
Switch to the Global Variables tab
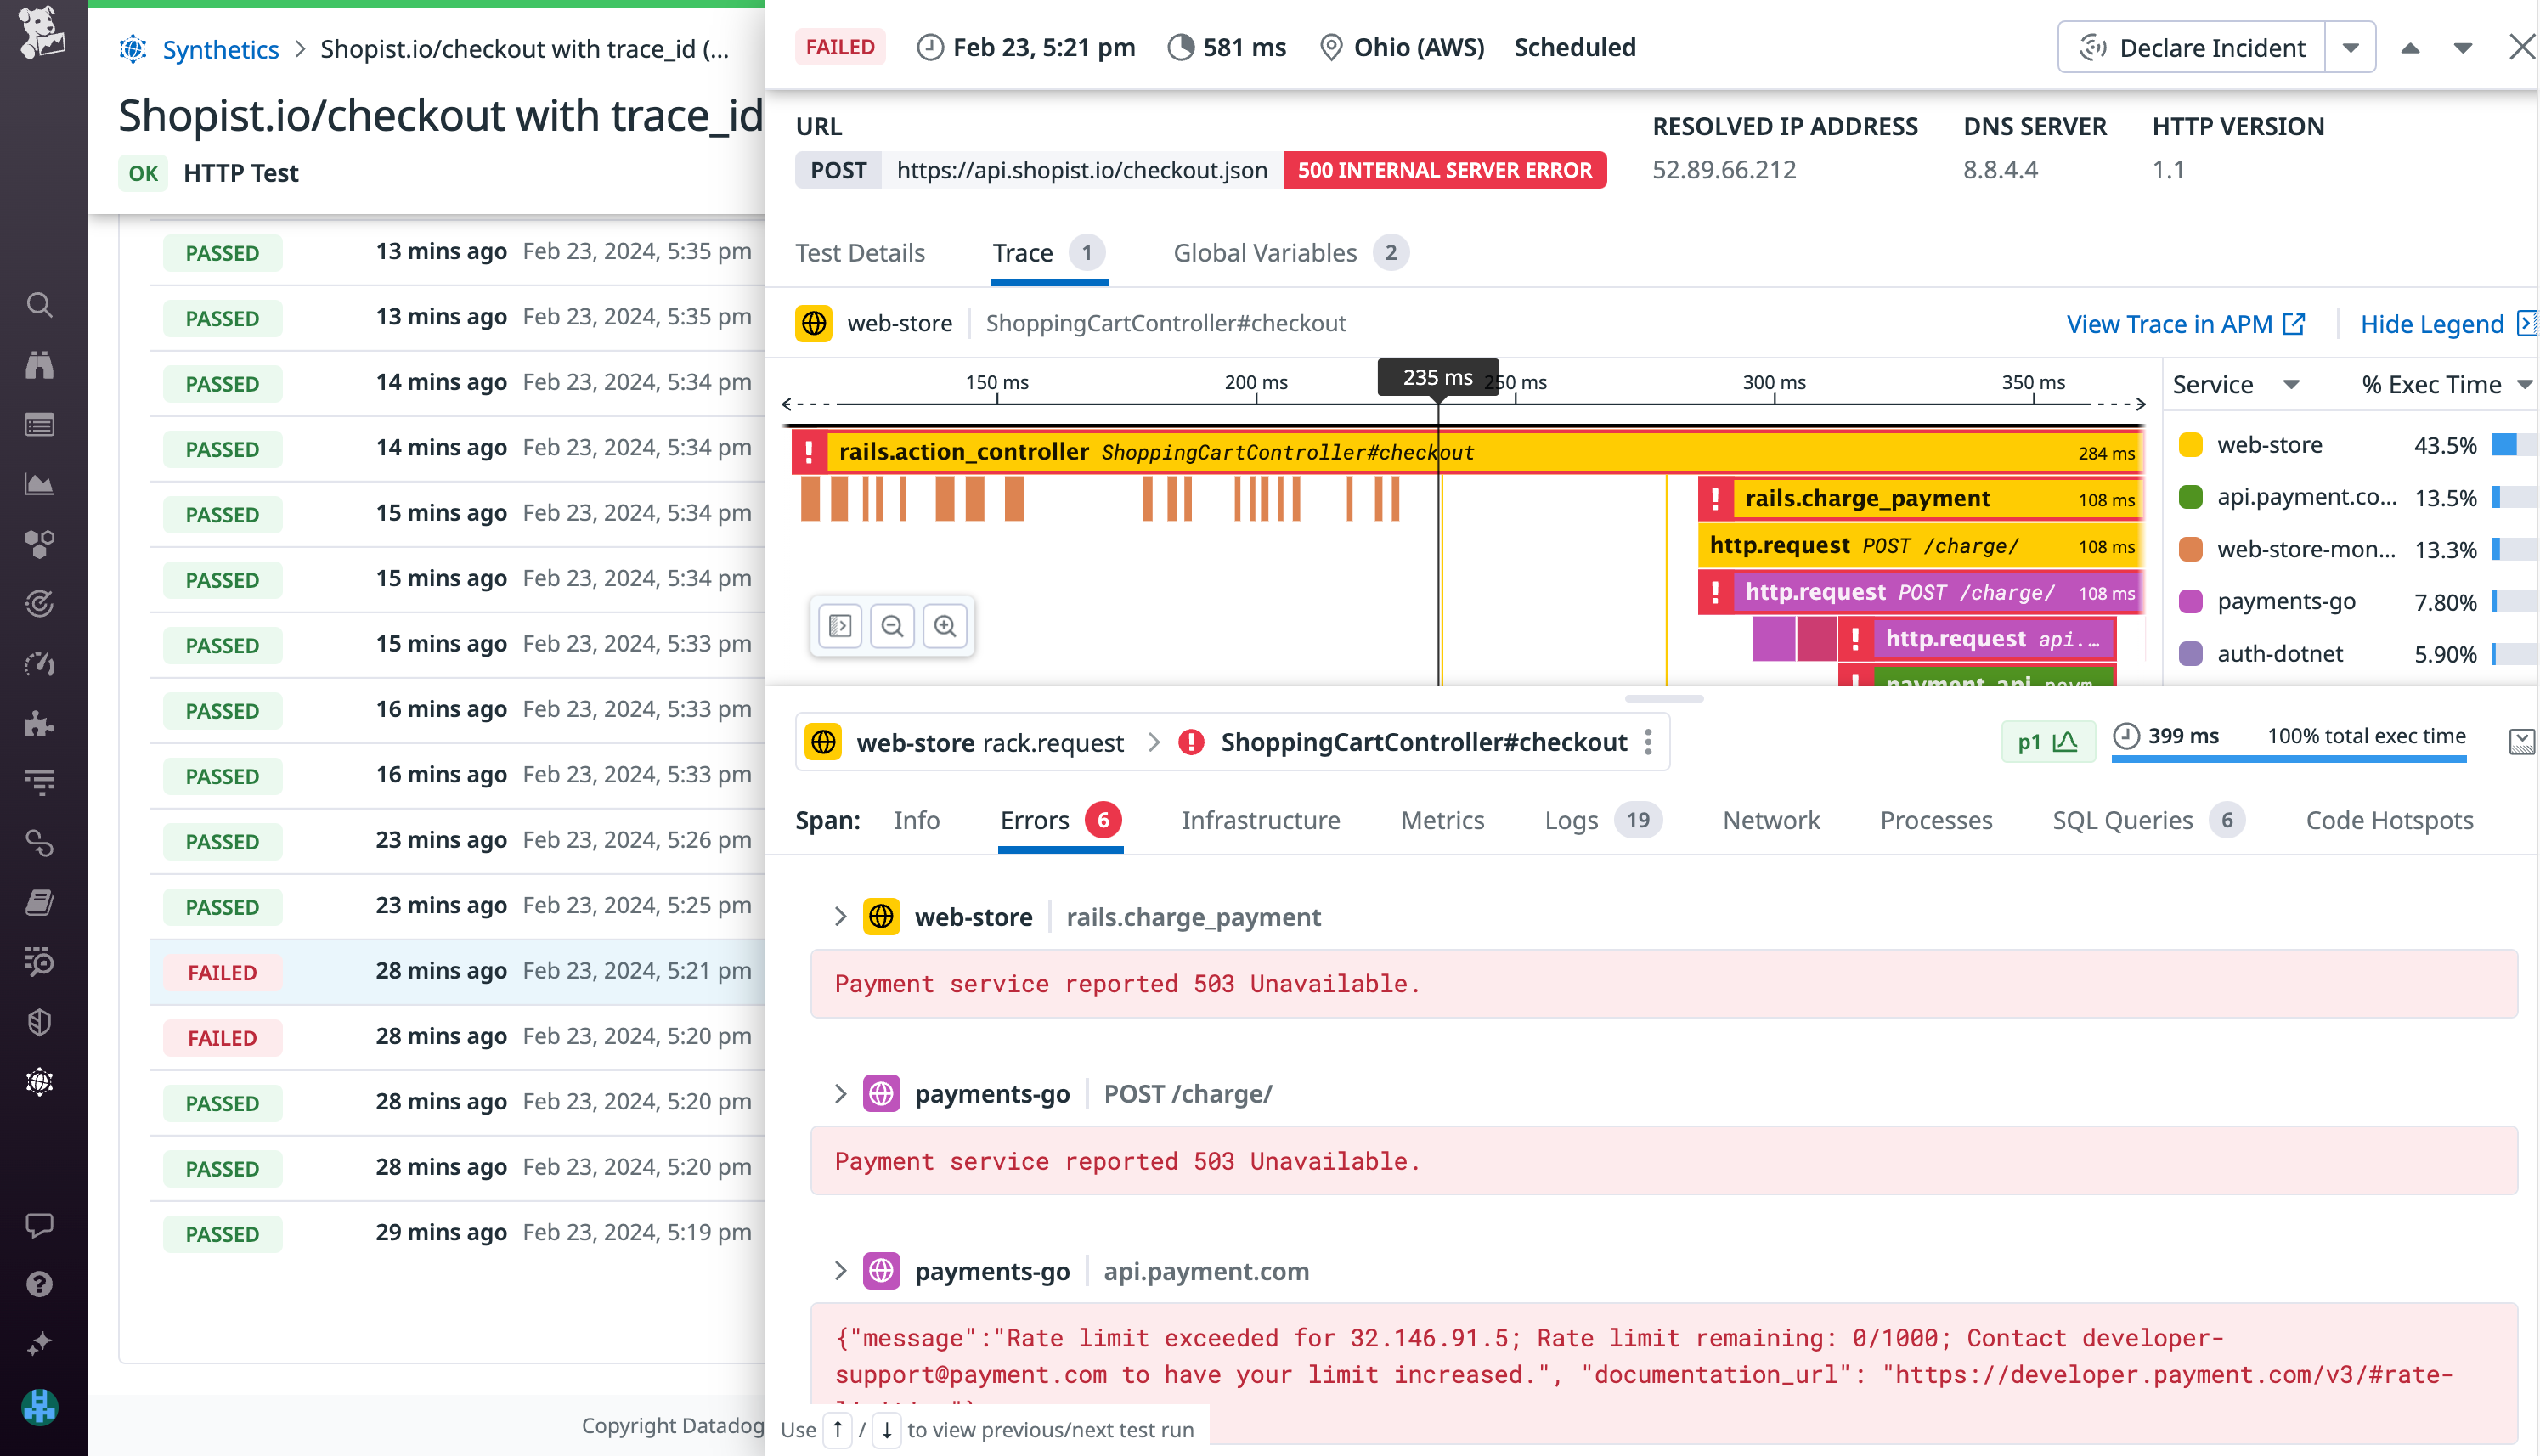click(1265, 252)
